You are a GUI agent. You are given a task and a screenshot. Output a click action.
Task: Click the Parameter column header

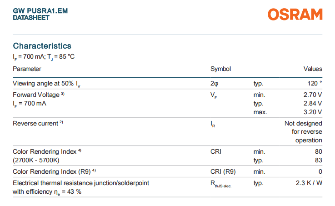(x=27, y=69)
